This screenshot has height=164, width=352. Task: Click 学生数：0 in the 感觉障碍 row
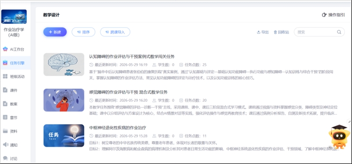tap(166, 100)
